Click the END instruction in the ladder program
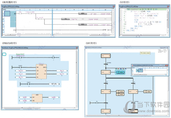Image resolution: width=171 pixels, height=118 pixels. pyautogui.click(x=105, y=30)
